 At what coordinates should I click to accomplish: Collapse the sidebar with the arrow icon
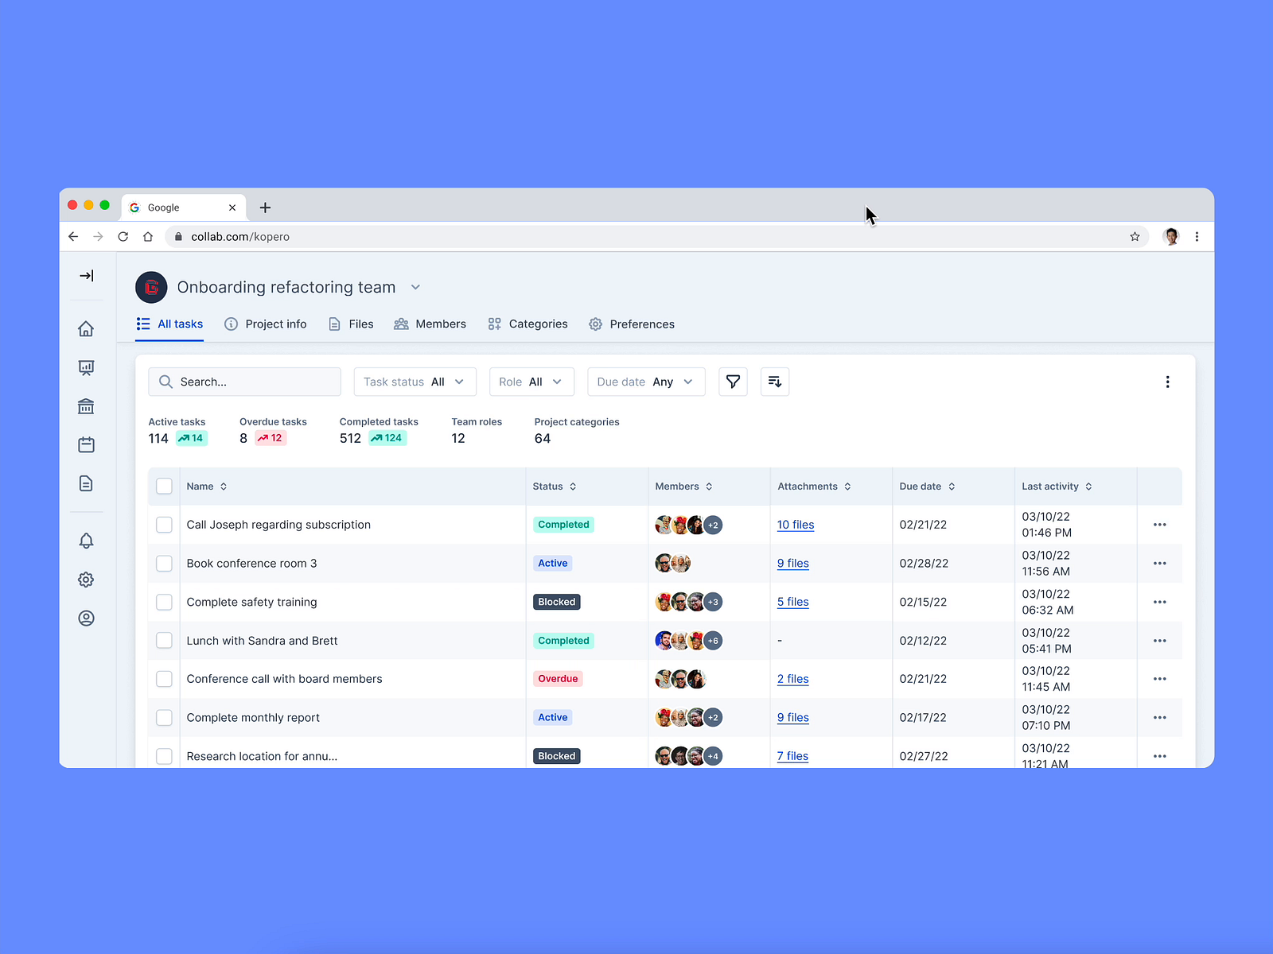[86, 276]
